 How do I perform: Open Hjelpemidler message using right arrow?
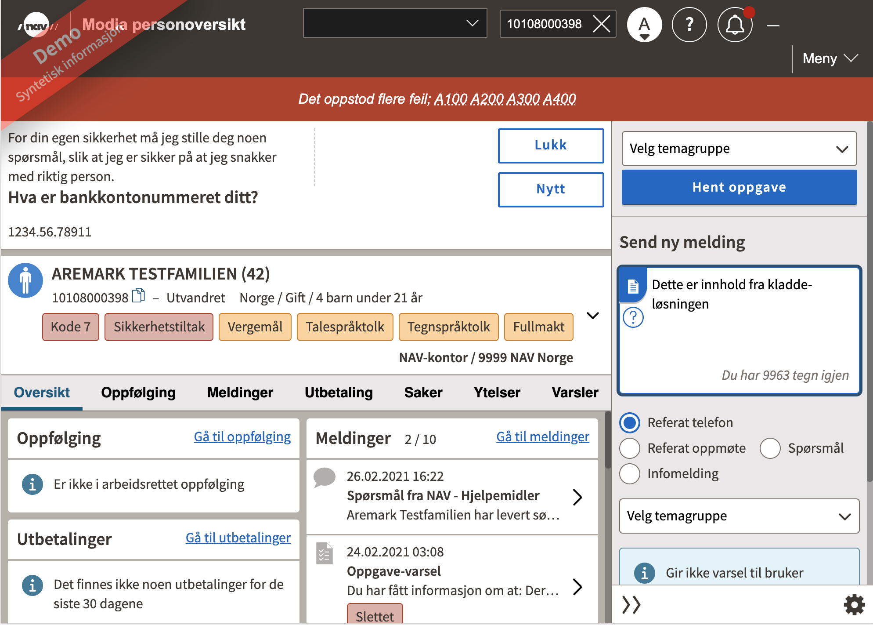tap(577, 497)
